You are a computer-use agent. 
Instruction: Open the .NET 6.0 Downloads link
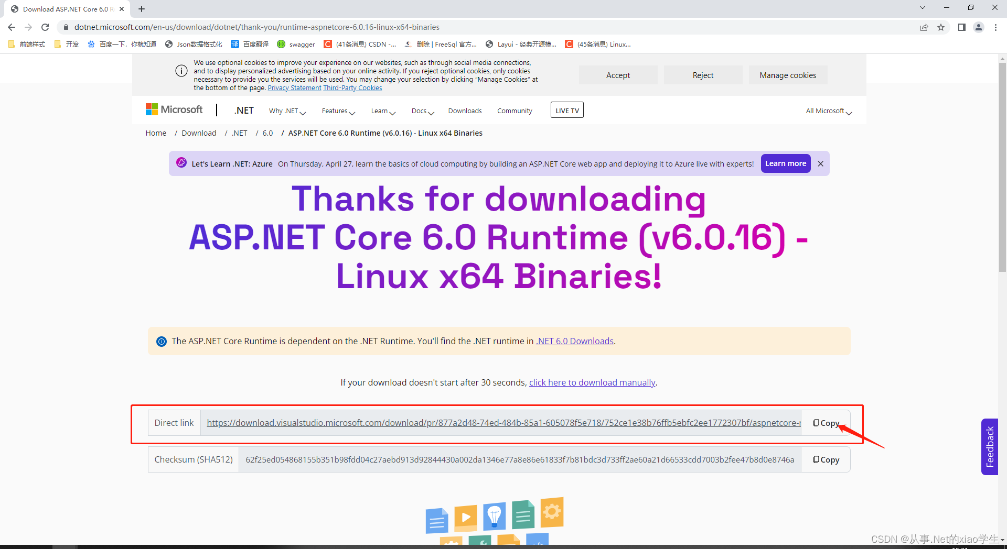574,341
